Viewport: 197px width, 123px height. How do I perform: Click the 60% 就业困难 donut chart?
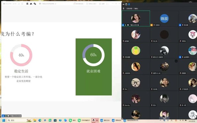point(93,55)
